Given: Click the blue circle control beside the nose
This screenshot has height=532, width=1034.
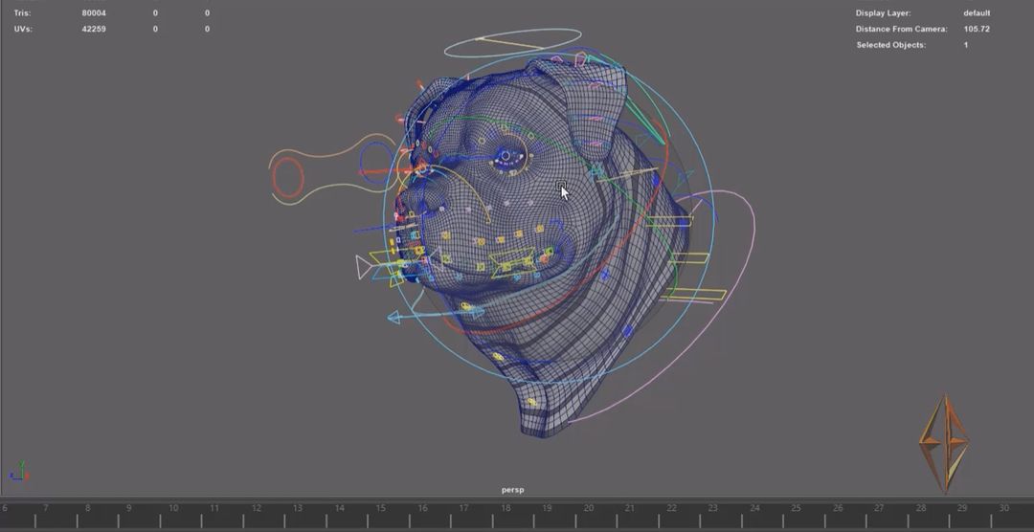Looking at the screenshot, I should coord(375,158).
